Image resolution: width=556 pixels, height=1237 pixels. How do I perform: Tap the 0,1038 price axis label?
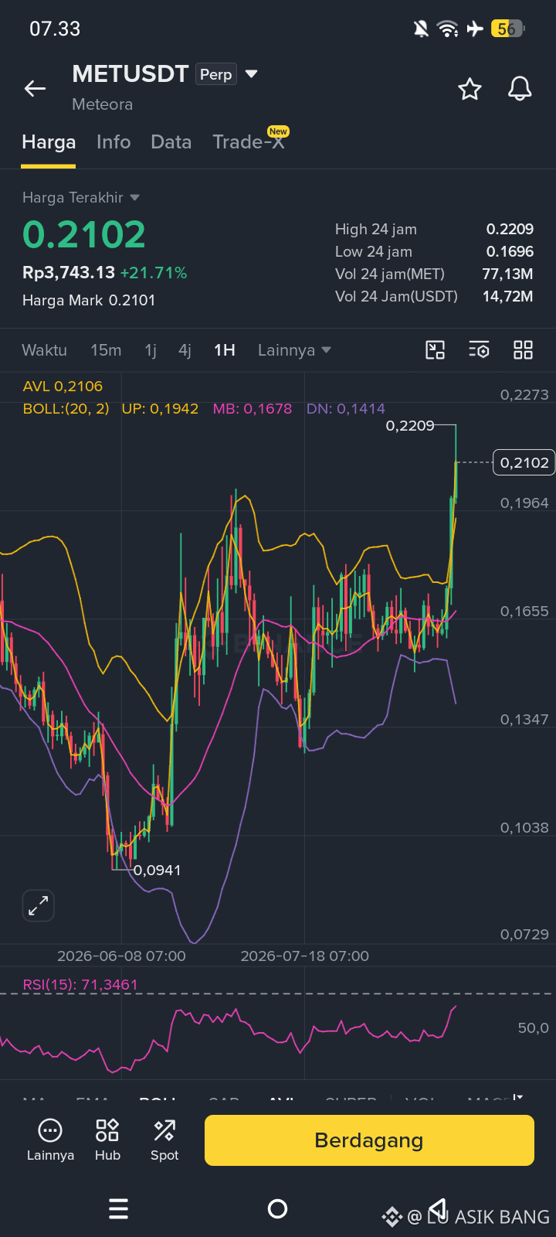pos(524,828)
